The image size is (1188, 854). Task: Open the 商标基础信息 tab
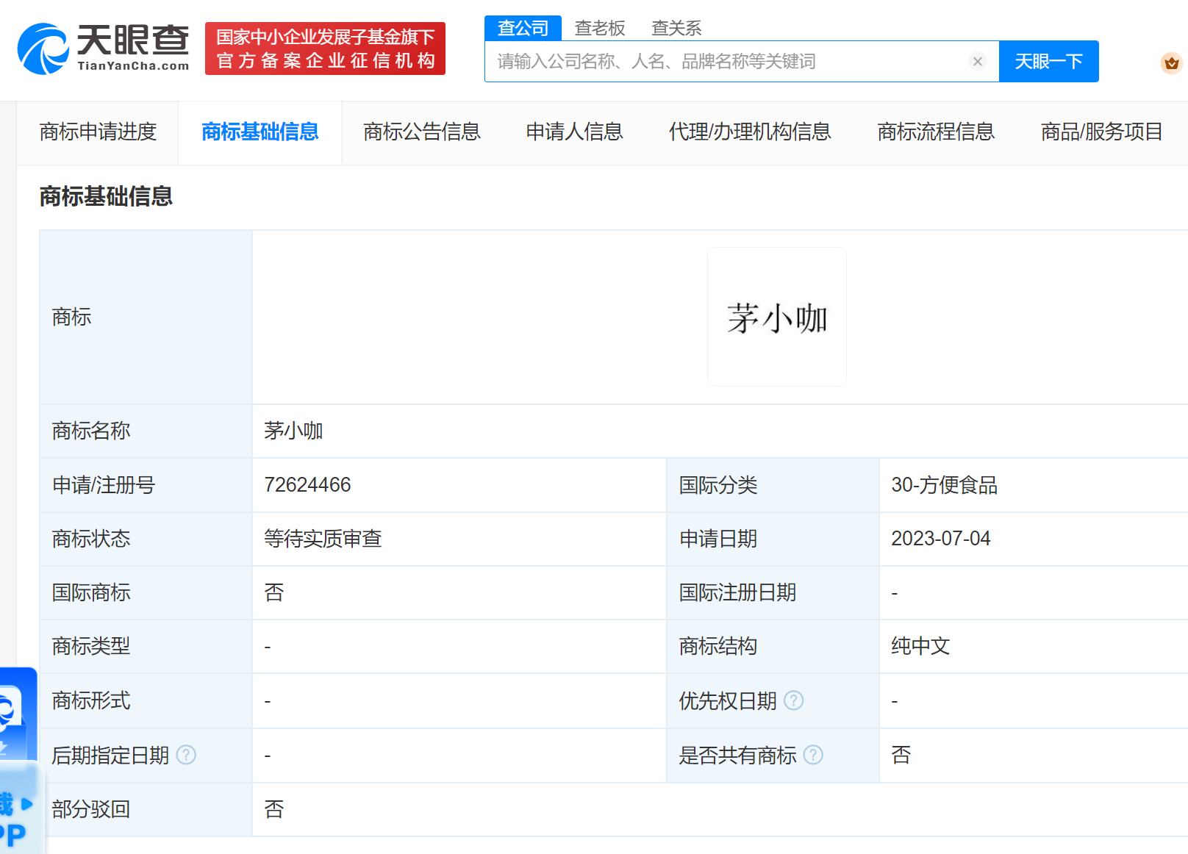click(260, 132)
